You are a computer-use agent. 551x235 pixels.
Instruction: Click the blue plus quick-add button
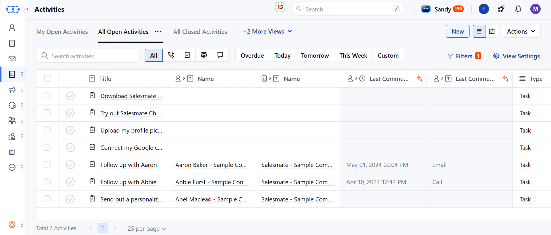pos(484,9)
